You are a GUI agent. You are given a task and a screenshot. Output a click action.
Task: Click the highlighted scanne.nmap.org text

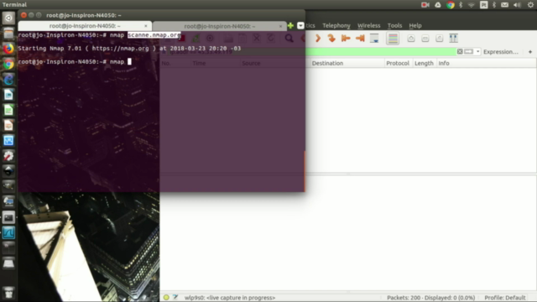click(154, 35)
